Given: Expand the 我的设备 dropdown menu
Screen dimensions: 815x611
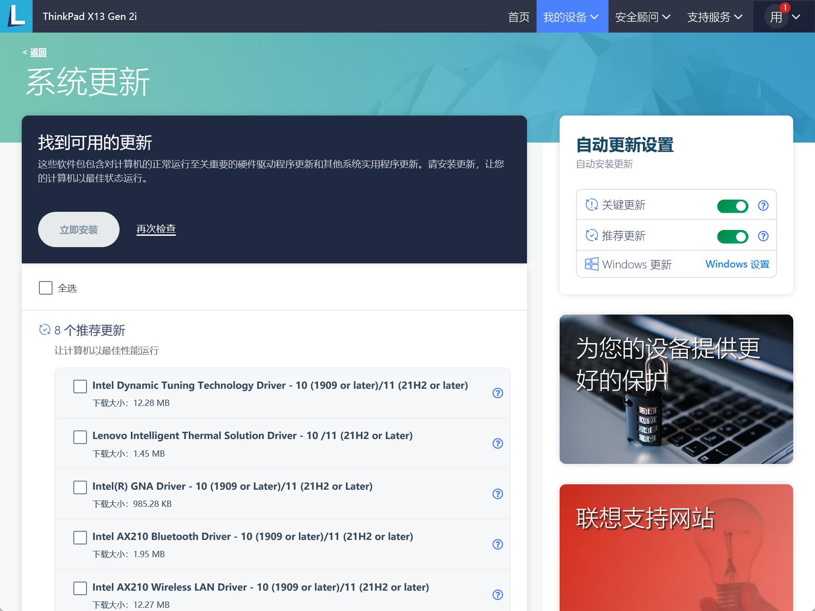Looking at the screenshot, I should 572,17.
